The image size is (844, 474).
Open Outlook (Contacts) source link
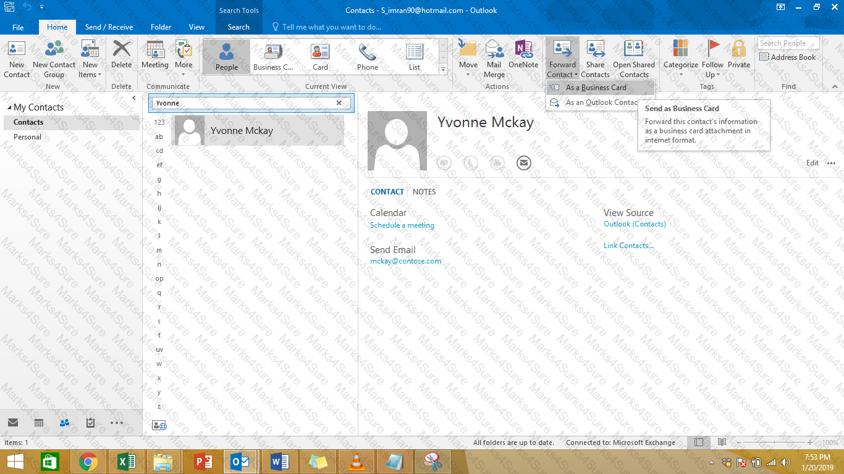tap(635, 224)
